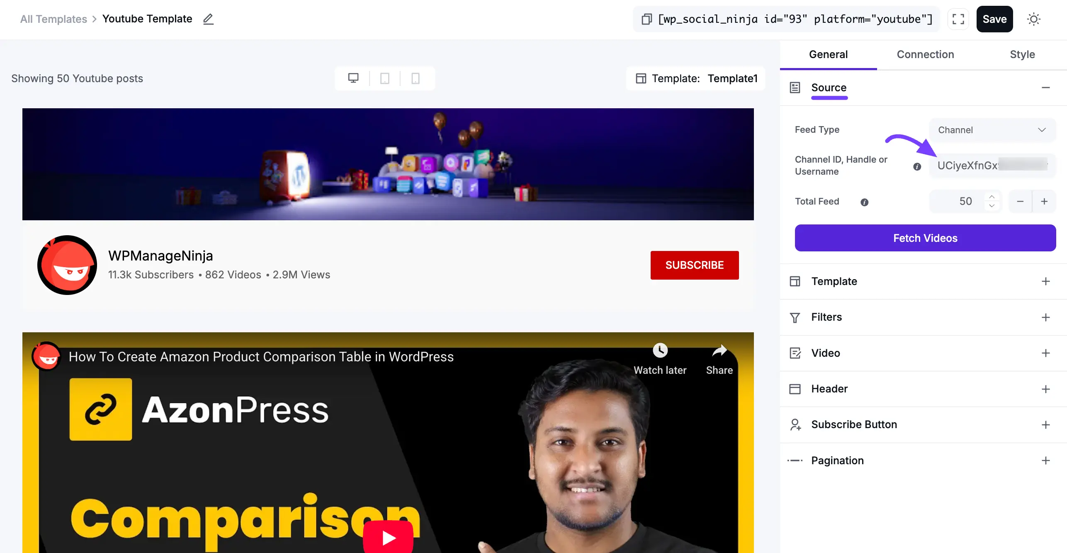The width and height of the screenshot is (1067, 553).
Task: Play the AzonPress video thumbnail
Action: [x=388, y=538]
